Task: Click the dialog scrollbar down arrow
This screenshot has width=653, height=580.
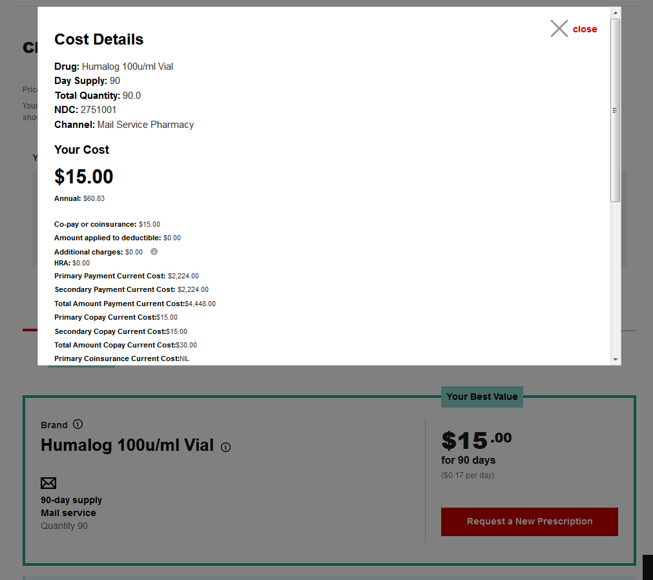Action: pyautogui.click(x=616, y=359)
